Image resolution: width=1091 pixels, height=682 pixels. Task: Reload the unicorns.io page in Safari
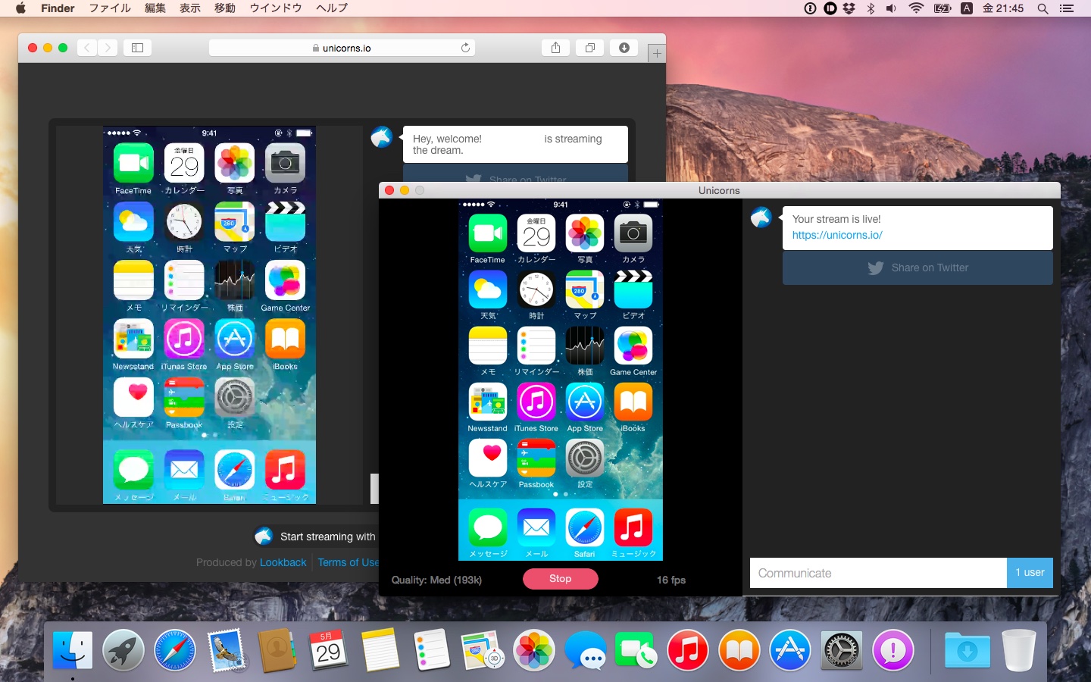[x=465, y=48]
